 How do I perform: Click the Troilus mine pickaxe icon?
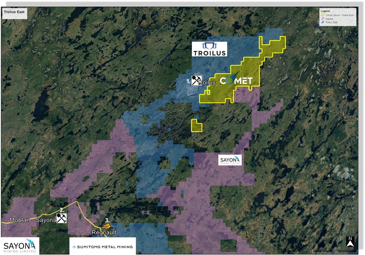pos(196,80)
